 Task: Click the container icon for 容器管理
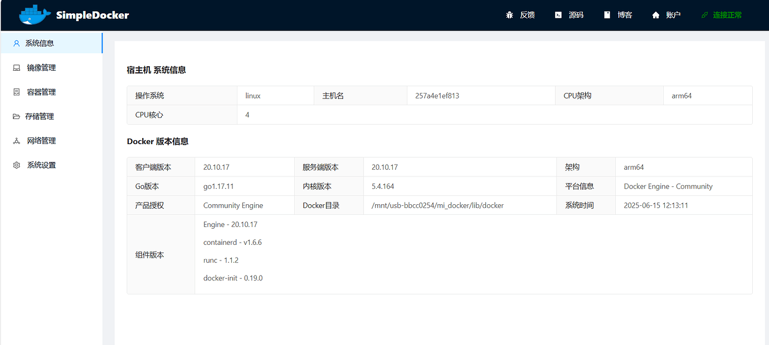pyautogui.click(x=17, y=92)
